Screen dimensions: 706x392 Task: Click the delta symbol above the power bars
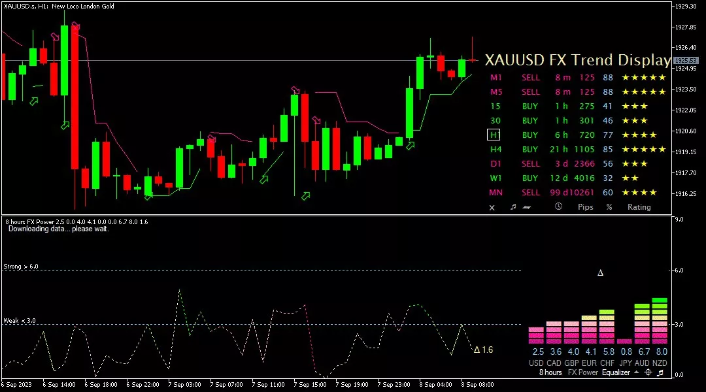coord(600,272)
